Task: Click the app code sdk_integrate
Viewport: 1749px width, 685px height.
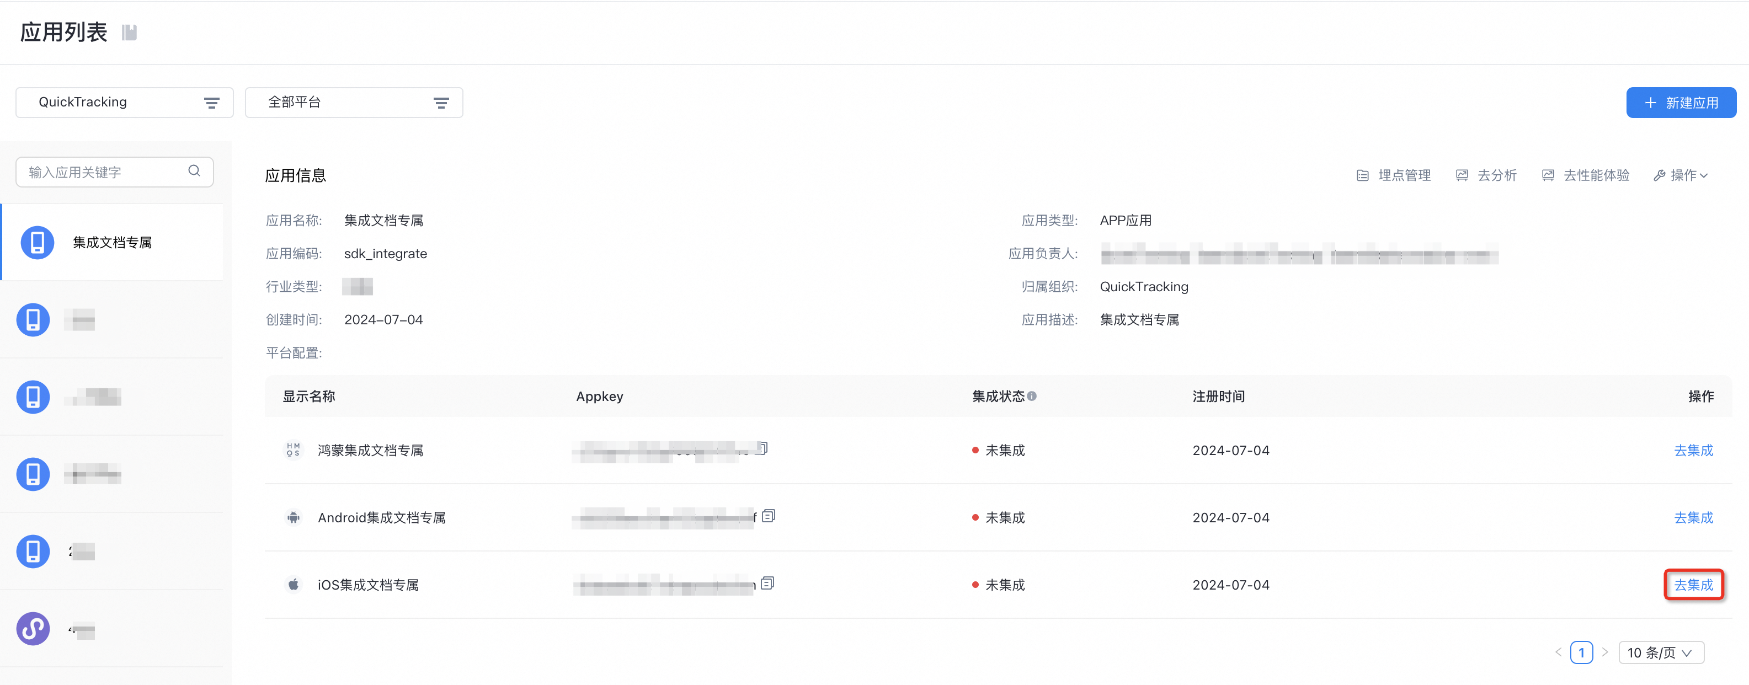Action: (x=386, y=253)
